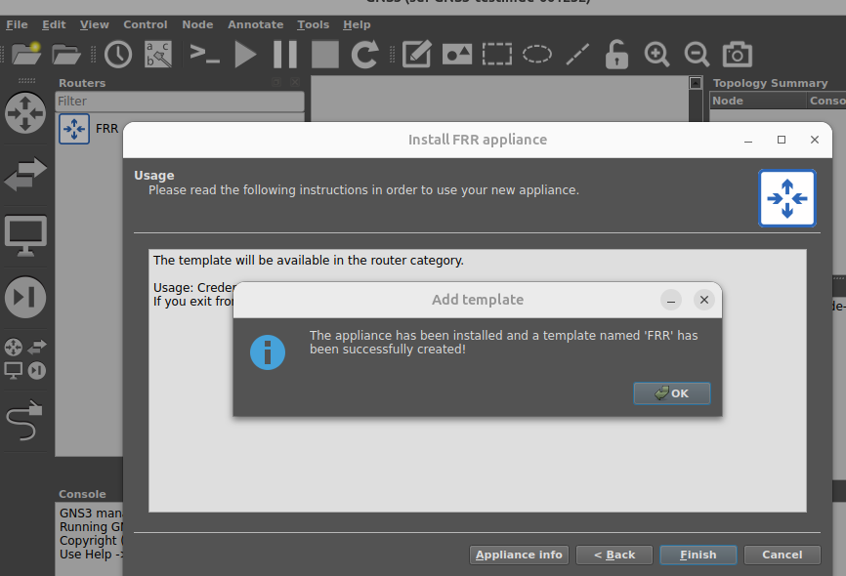The image size is (846, 576).
Task: Select the Add a note icon
Action: pyautogui.click(x=416, y=54)
